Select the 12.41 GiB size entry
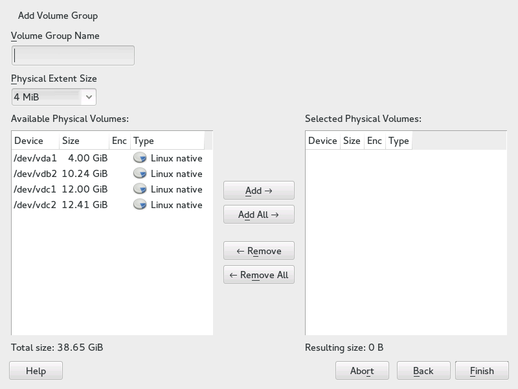This screenshot has width=518, height=389. (x=84, y=205)
